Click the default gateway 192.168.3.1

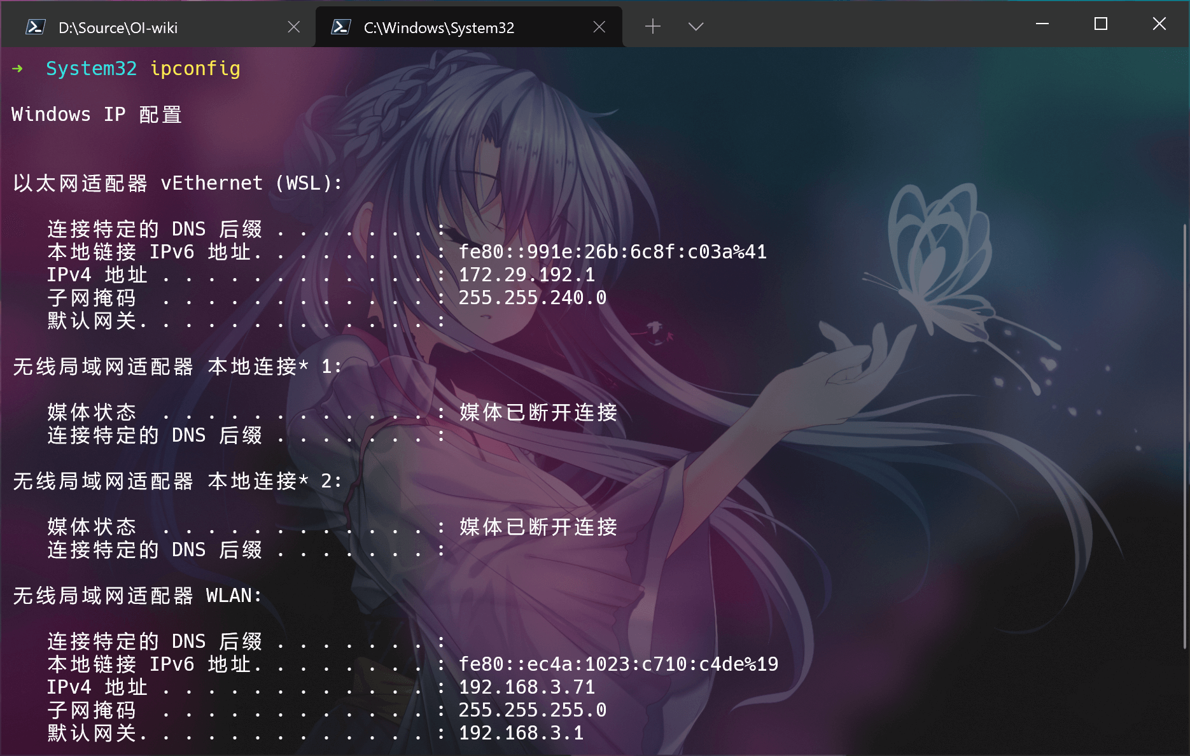[521, 733]
